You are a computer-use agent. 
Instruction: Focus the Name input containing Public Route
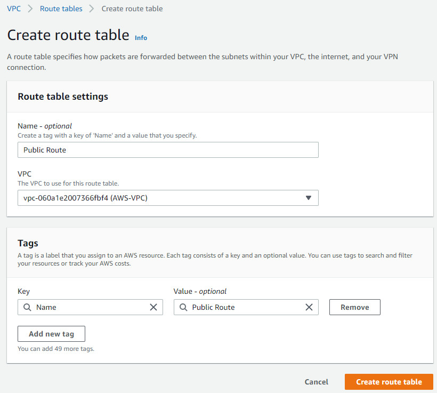(168, 150)
